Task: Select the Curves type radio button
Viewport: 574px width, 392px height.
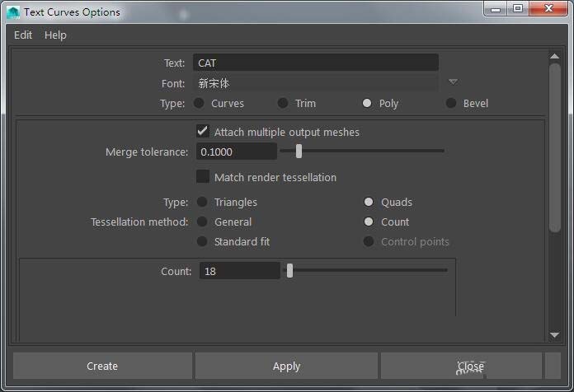Action: (199, 103)
